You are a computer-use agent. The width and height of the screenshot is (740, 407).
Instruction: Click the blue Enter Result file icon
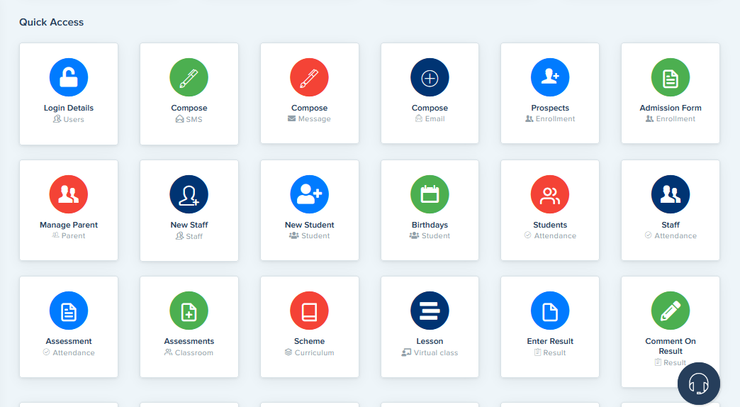point(550,311)
